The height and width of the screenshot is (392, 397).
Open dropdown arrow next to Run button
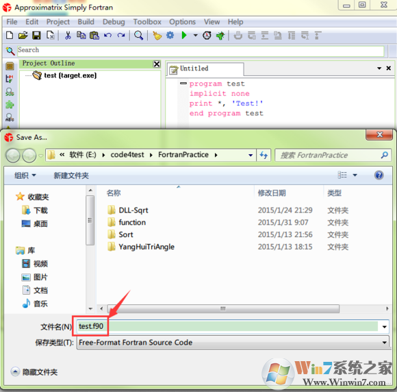[x=196, y=35]
